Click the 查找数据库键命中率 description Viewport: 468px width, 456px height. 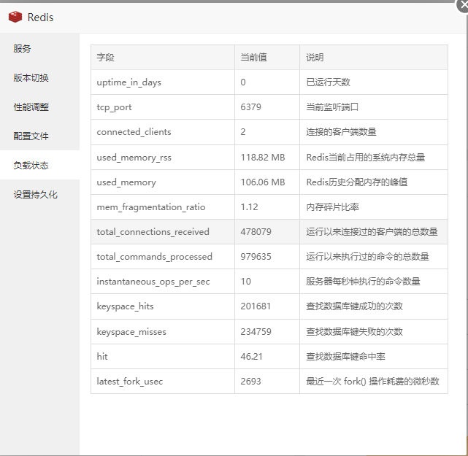(x=345, y=356)
